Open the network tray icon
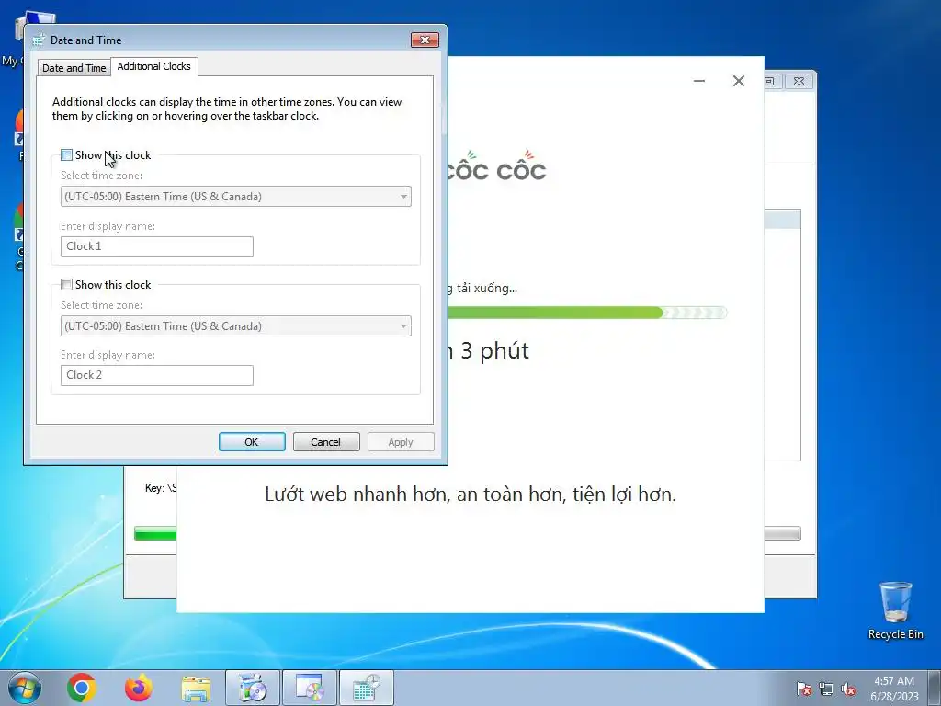This screenshot has height=706, width=941. coord(826,689)
